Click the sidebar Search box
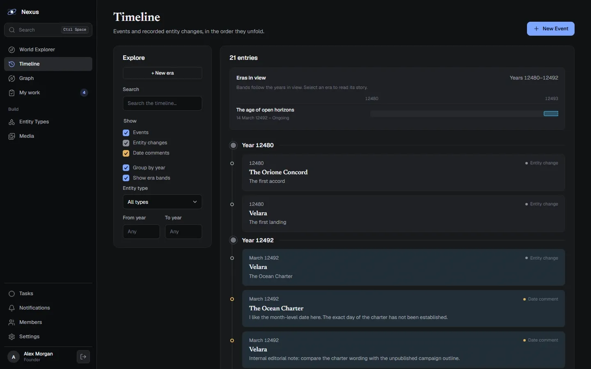The height and width of the screenshot is (369, 591). click(48, 30)
